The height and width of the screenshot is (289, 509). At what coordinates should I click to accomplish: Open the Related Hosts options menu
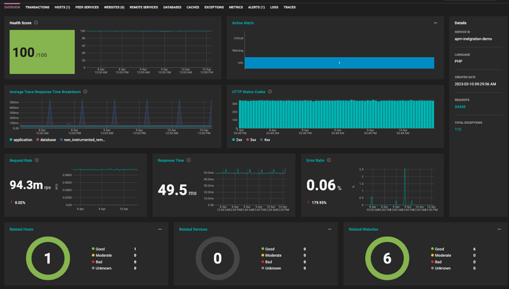point(160,229)
